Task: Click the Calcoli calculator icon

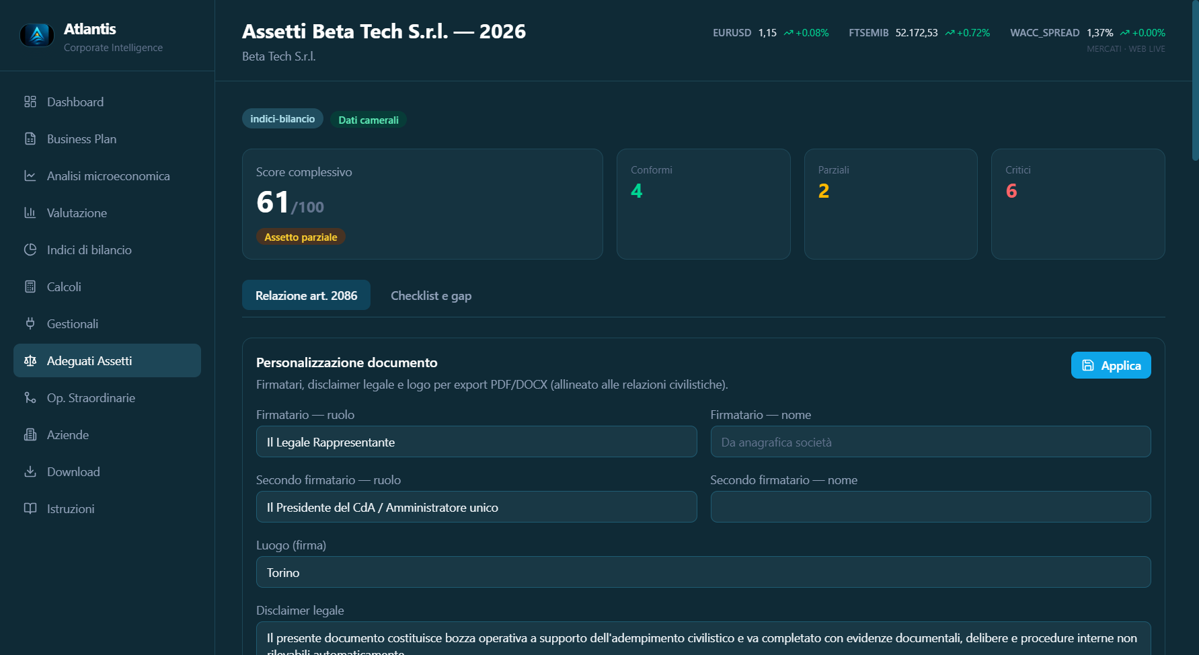Action: click(30, 286)
